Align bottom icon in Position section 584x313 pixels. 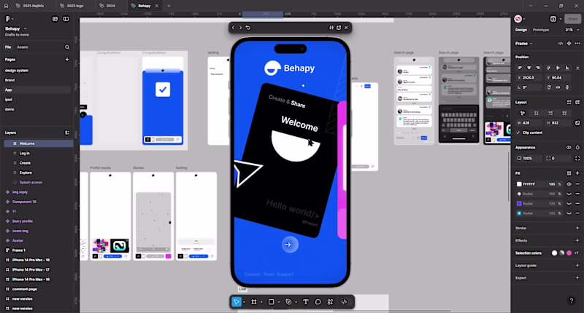click(x=567, y=68)
